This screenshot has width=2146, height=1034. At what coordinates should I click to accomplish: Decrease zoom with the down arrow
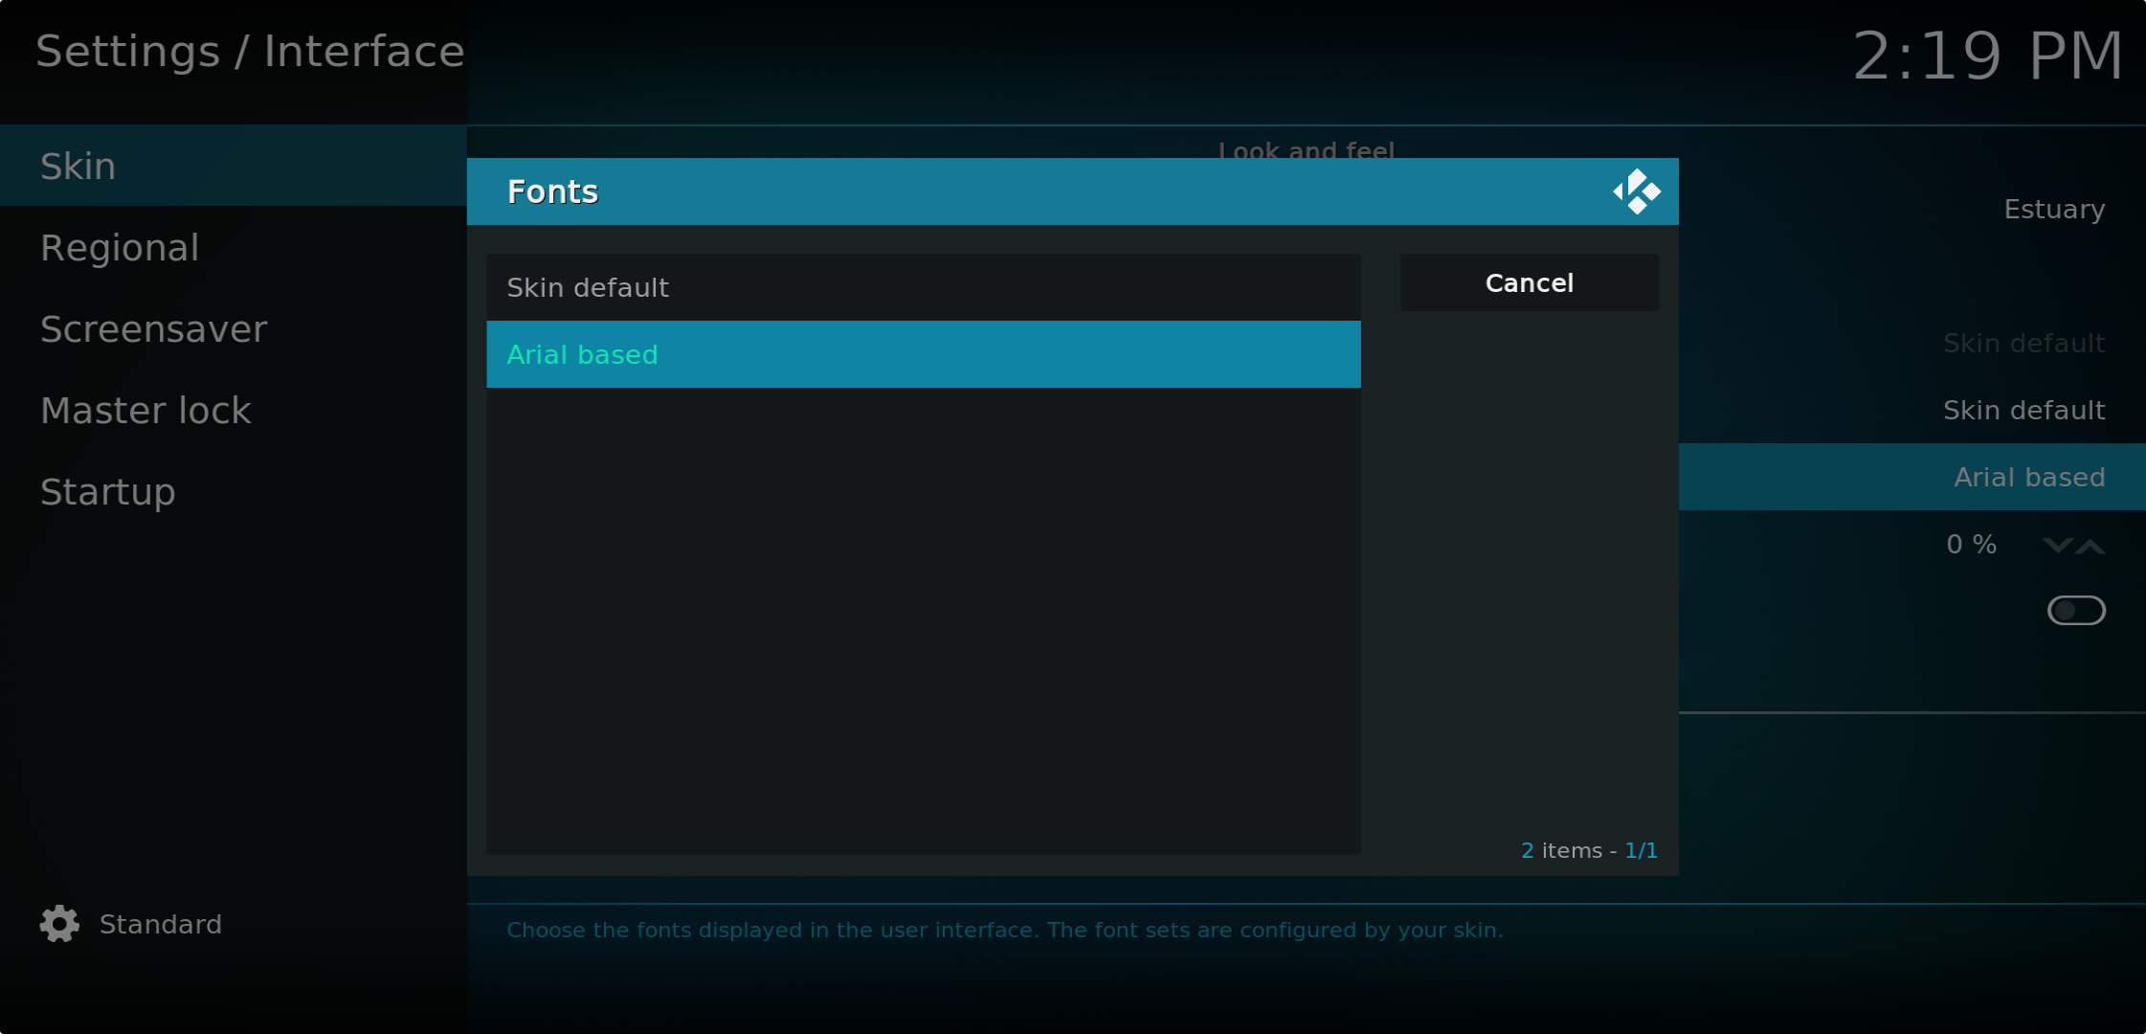[x=2057, y=546]
